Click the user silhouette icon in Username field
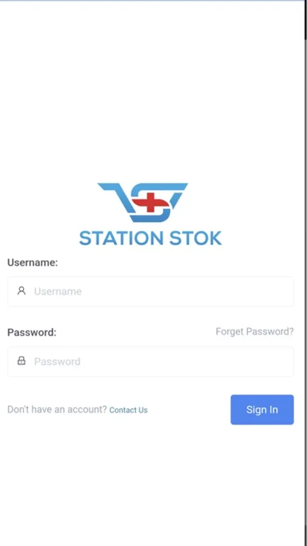307x546 pixels. pos(22,291)
